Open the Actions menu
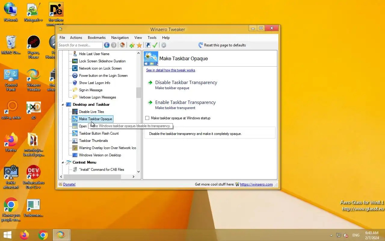The image size is (385, 241). (76, 38)
